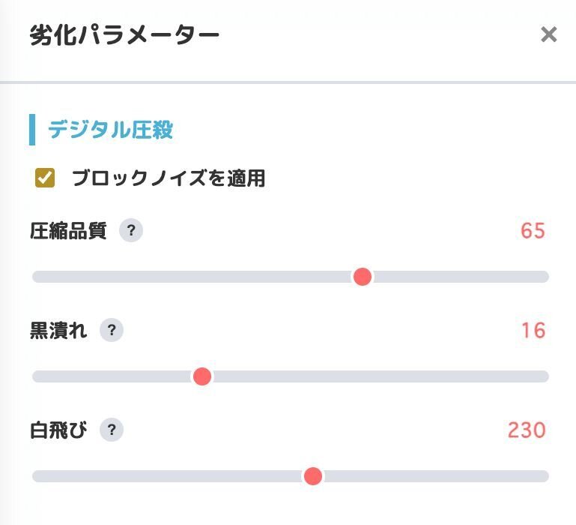Viewport: 576px width, 525px height.
Task: Click the 黒潰れ value 16
Action: [x=533, y=330]
